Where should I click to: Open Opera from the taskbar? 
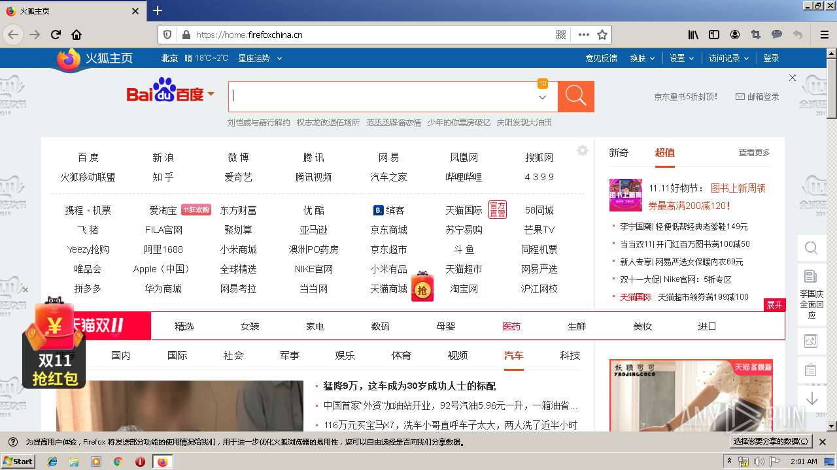(140, 462)
